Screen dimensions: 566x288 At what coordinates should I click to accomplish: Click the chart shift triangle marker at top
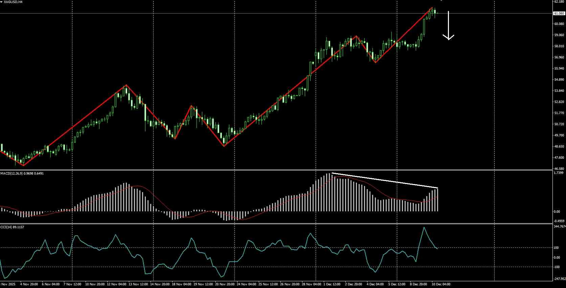pyautogui.click(x=441, y=1)
